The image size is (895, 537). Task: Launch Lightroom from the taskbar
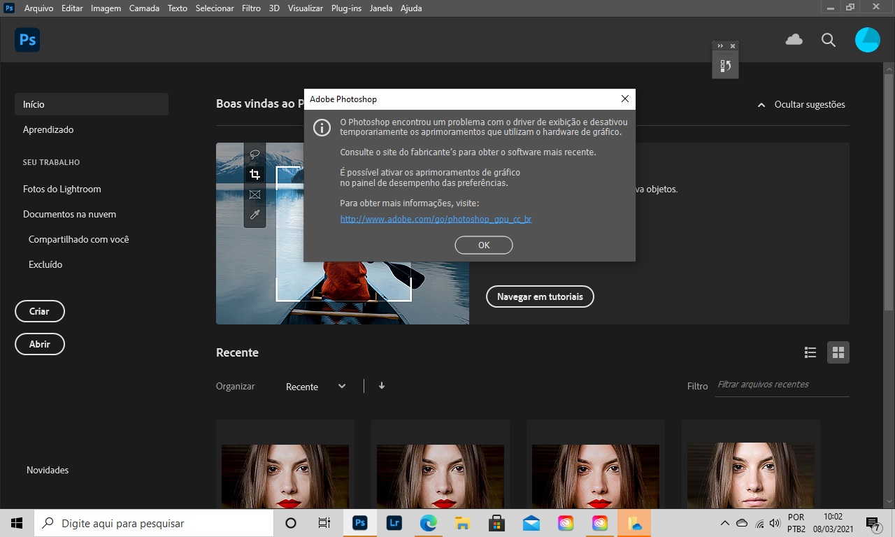point(394,522)
